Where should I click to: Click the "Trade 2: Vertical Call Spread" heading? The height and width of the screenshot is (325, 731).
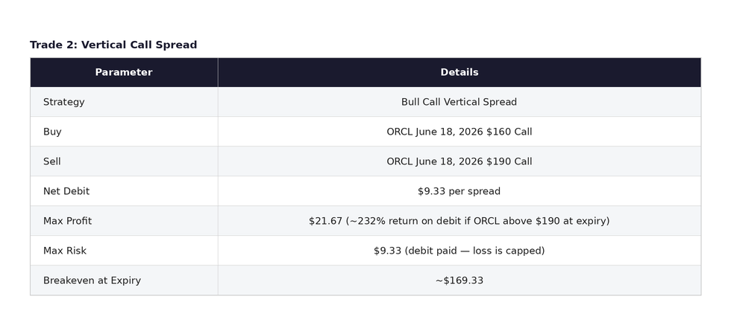(x=113, y=45)
